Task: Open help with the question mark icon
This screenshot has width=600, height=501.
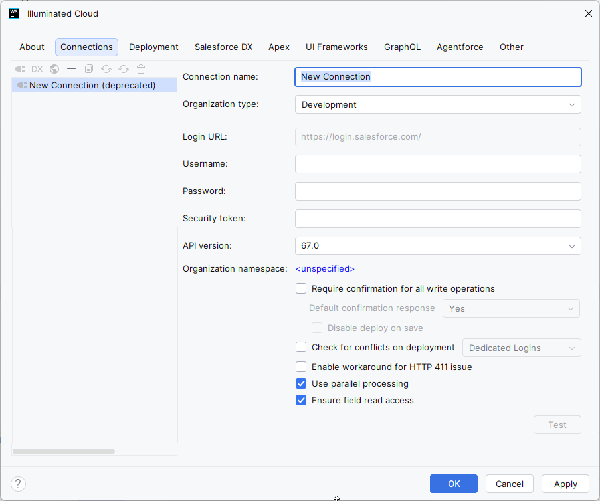Action: (x=19, y=484)
